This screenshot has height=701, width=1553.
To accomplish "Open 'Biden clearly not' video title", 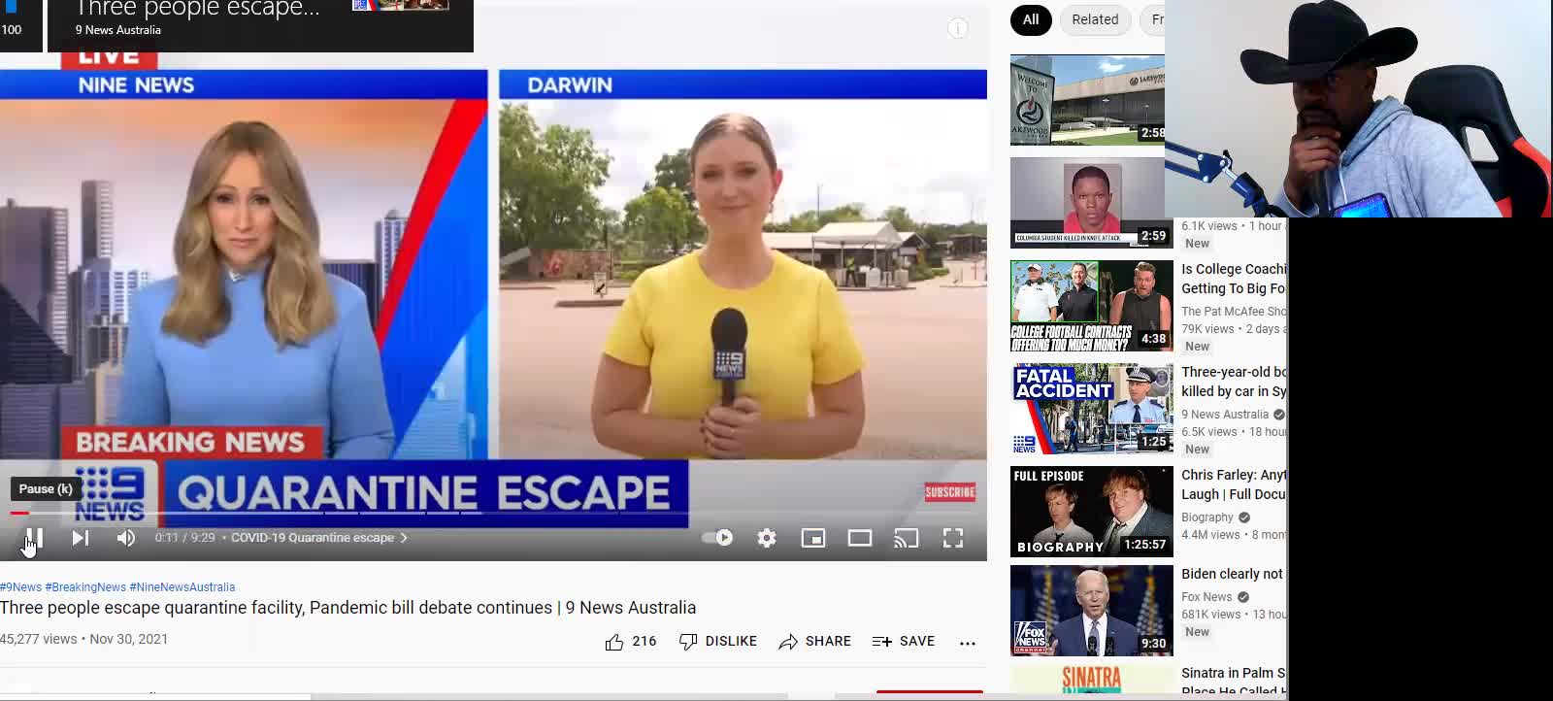I will tap(1233, 574).
